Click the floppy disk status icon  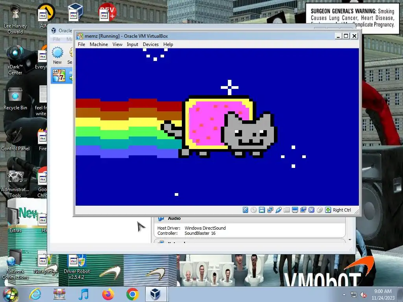tap(262, 210)
